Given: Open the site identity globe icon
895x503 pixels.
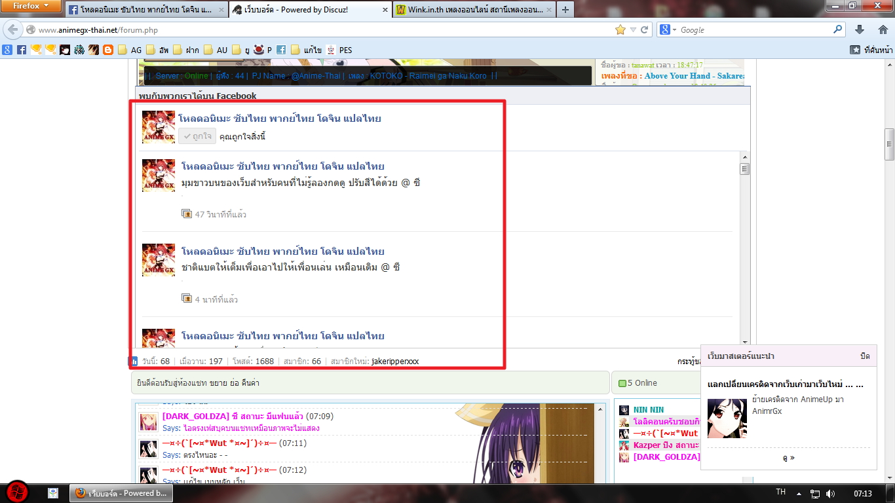Looking at the screenshot, I should [30, 30].
